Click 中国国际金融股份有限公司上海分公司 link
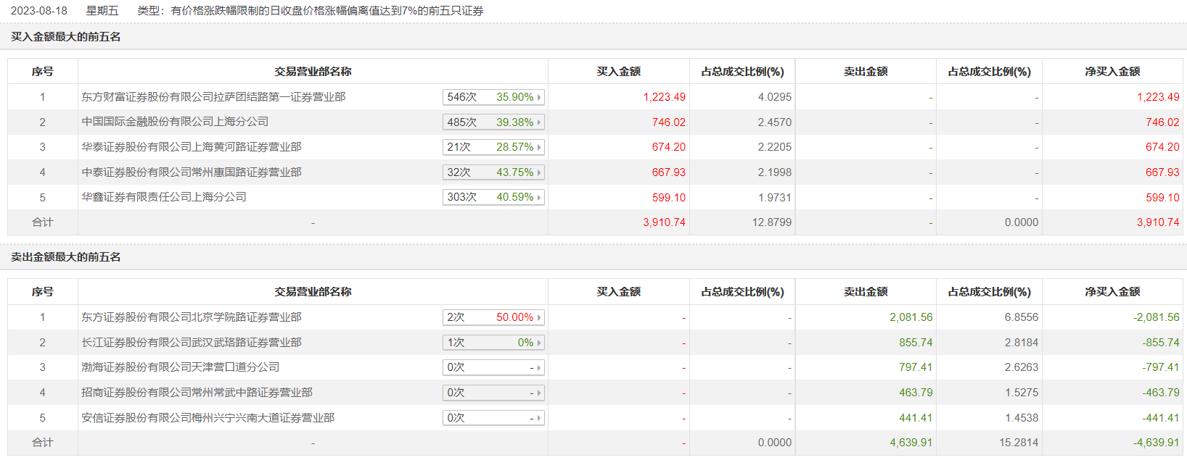Image resolution: width=1187 pixels, height=460 pixels. click(x=175, y=122)
